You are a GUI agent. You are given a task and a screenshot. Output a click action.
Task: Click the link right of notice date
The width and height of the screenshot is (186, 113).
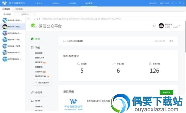171,41
